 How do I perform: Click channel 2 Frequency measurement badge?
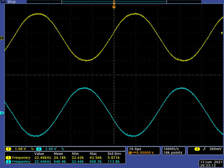8,162
